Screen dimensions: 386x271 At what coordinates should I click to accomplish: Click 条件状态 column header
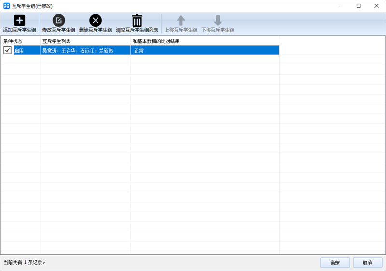[21, 41]
